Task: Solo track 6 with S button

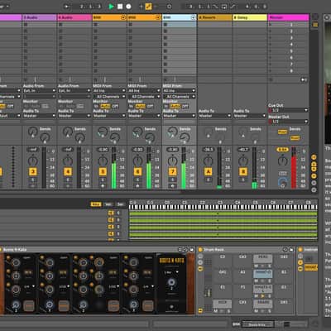Action: pyautogui.click(x=137, y=180)
